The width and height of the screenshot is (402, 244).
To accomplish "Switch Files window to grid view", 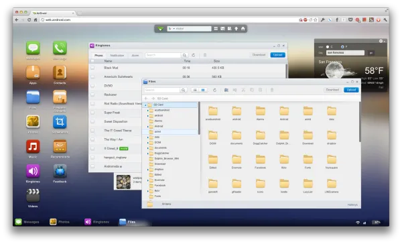I will [x=203, y=90].
